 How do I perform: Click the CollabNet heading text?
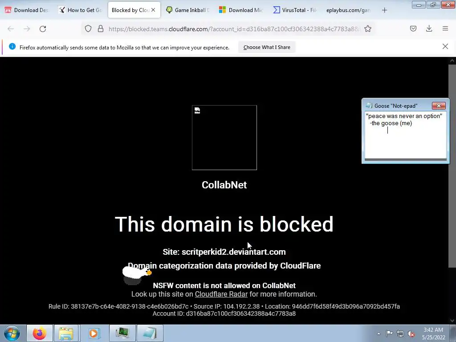[224, 185]
